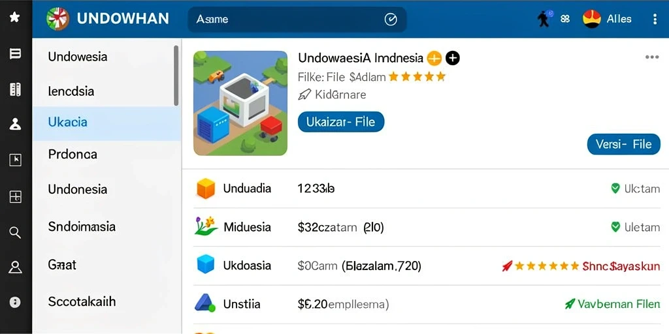Open the Alles user avatar
Viewport: 669px width, 334px height.
(x=591, y=19)
